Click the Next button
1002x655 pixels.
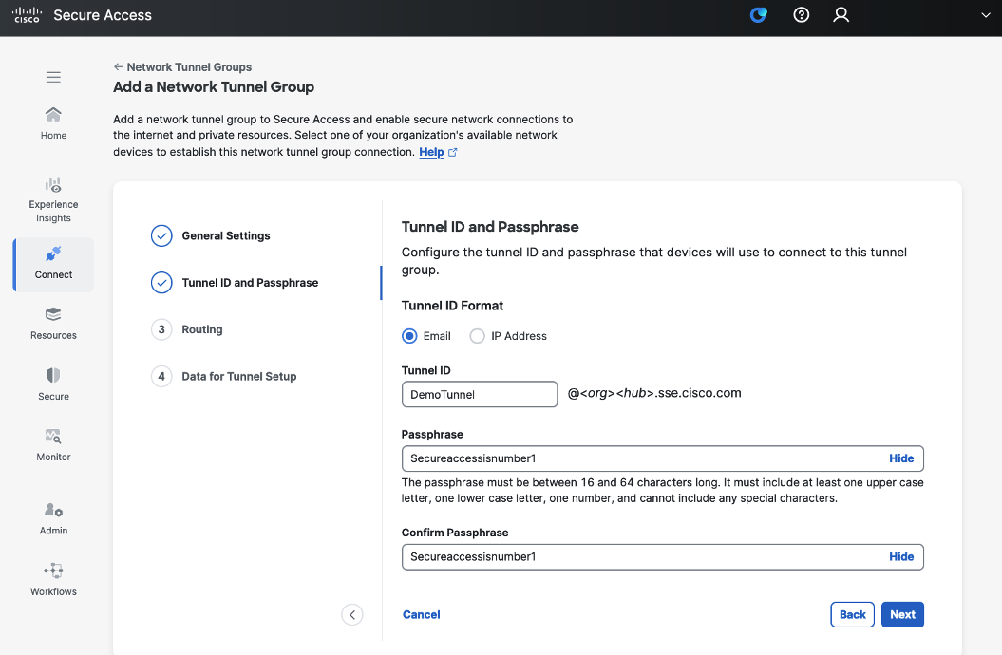(x=902, y=615)
